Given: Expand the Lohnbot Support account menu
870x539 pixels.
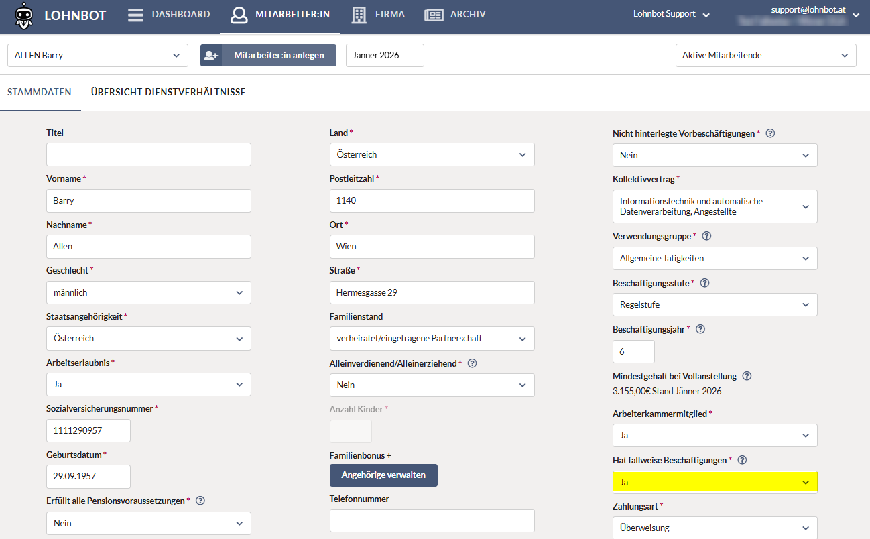Looking at the screenshot, I should (671, 14).
